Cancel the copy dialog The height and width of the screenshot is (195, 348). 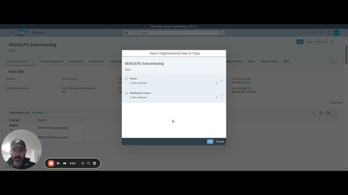220,142
